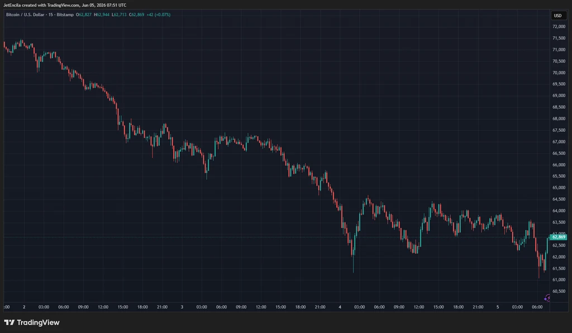Click the +42 (+0.07%) change value

158,15
